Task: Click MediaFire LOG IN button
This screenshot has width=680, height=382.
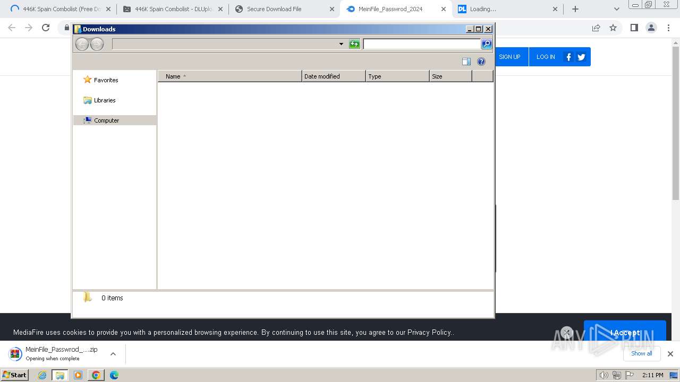Action: point(546,57)
